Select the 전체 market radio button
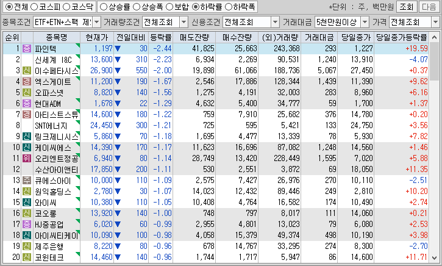This screenshot has width=442, height=266. (x=9, y=7)
